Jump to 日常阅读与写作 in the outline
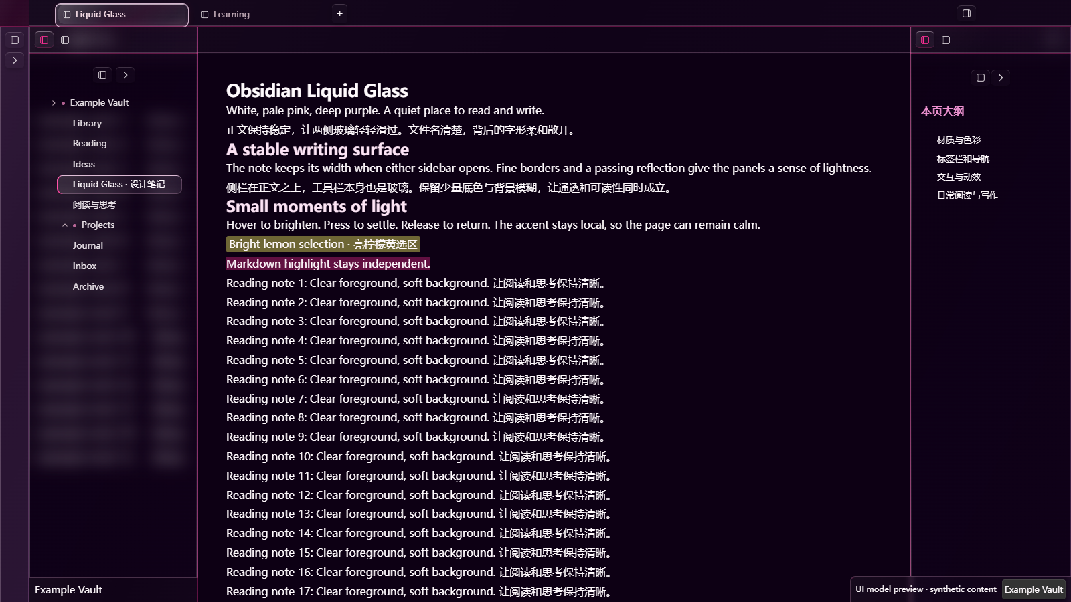 coord(967,195)
